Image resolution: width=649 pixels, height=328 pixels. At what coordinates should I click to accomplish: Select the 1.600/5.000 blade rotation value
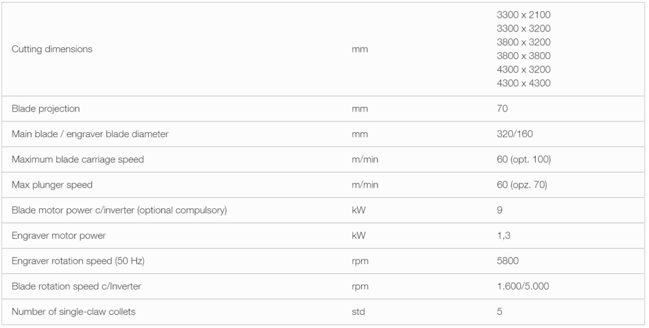(x=523, y=286)
